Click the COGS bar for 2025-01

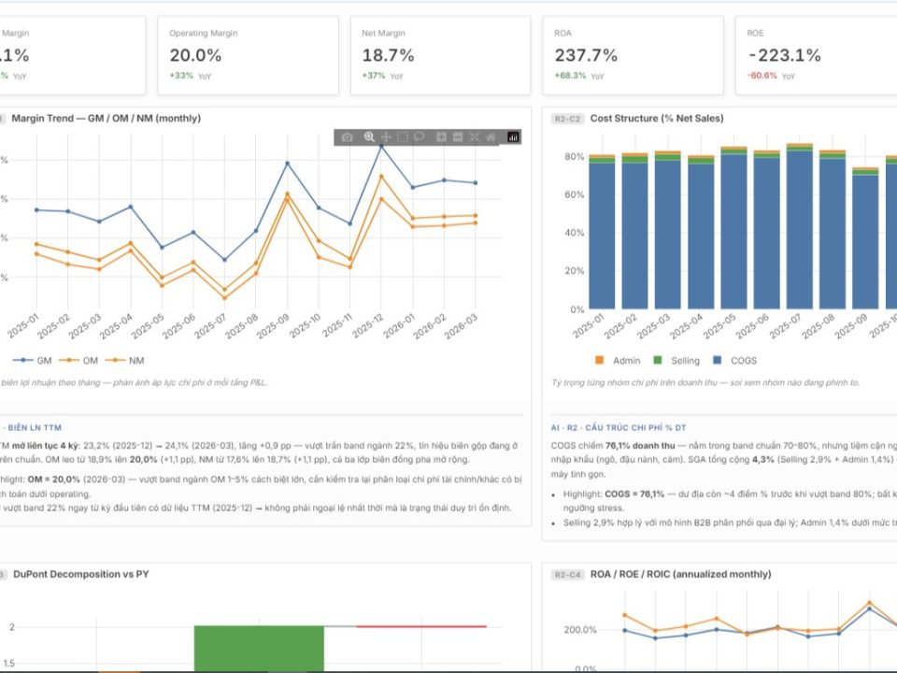coord(602,236)
